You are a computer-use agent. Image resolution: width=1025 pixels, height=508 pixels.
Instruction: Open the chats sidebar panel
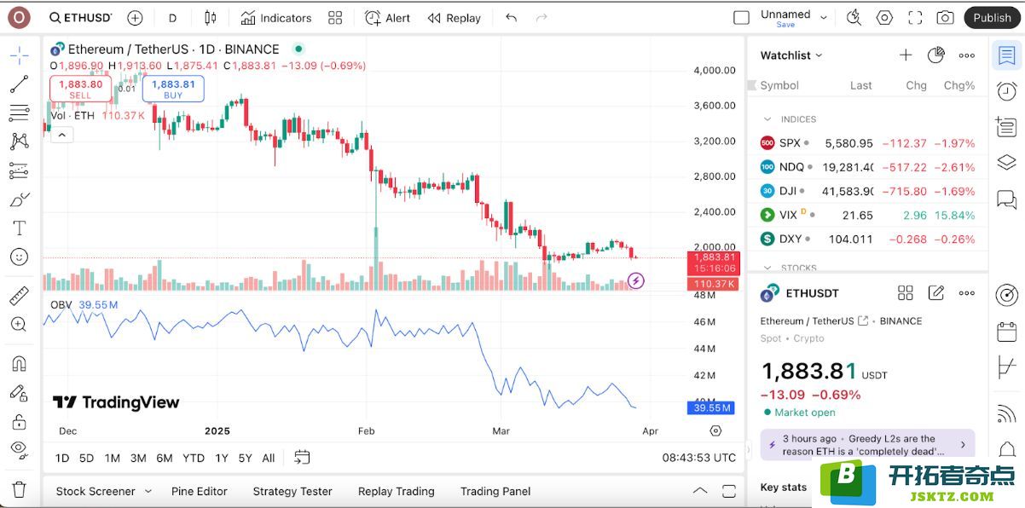[x=1007, y=199]
